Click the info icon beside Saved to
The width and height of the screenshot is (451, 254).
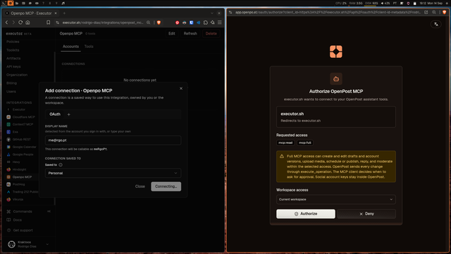point(61,164)
